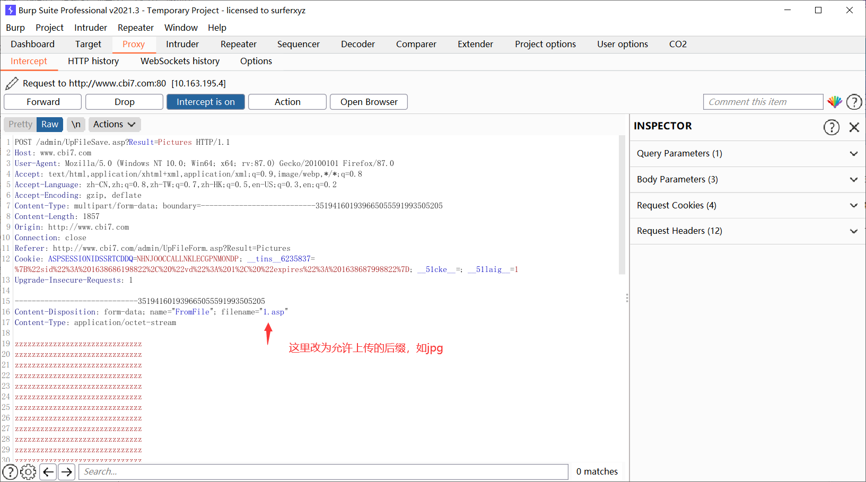Click Open Browser button
The height and width of the screenshot is (482, 866).
(369, 102)
